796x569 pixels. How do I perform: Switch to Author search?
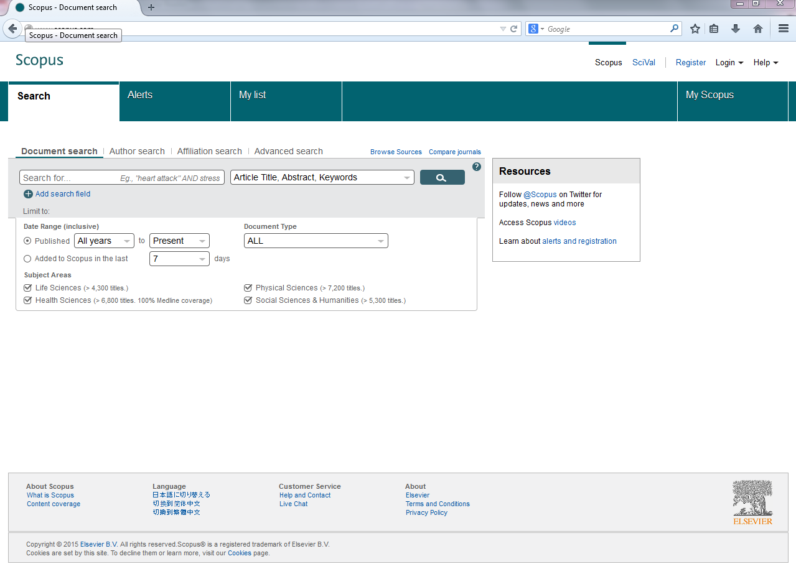137,151
